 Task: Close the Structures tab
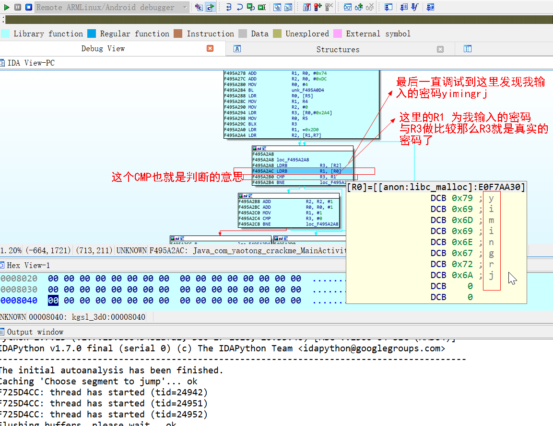pyautogui.click(x=440, y=49)
